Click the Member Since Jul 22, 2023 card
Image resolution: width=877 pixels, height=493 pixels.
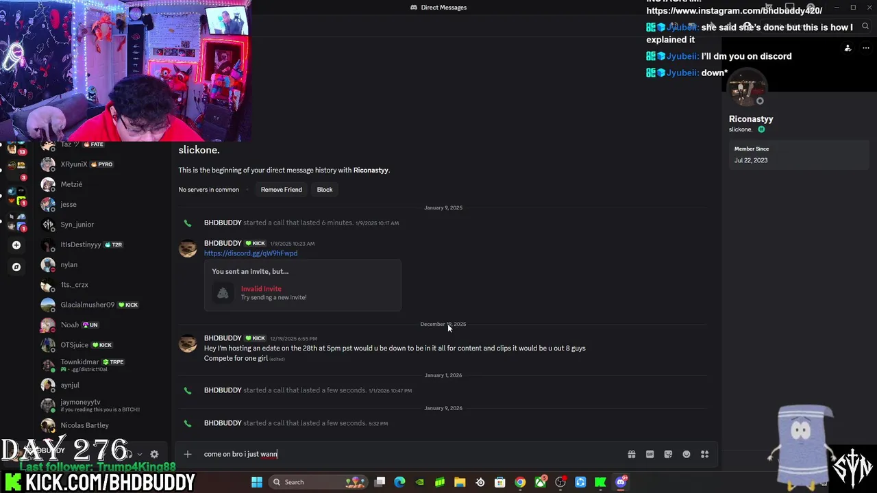click(x=799, y=155)
